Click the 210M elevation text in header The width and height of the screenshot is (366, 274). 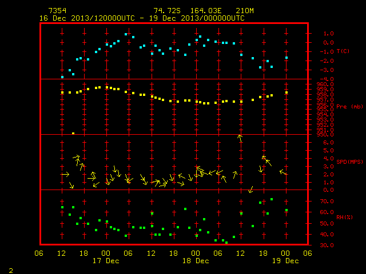click(x=245, y=11)
